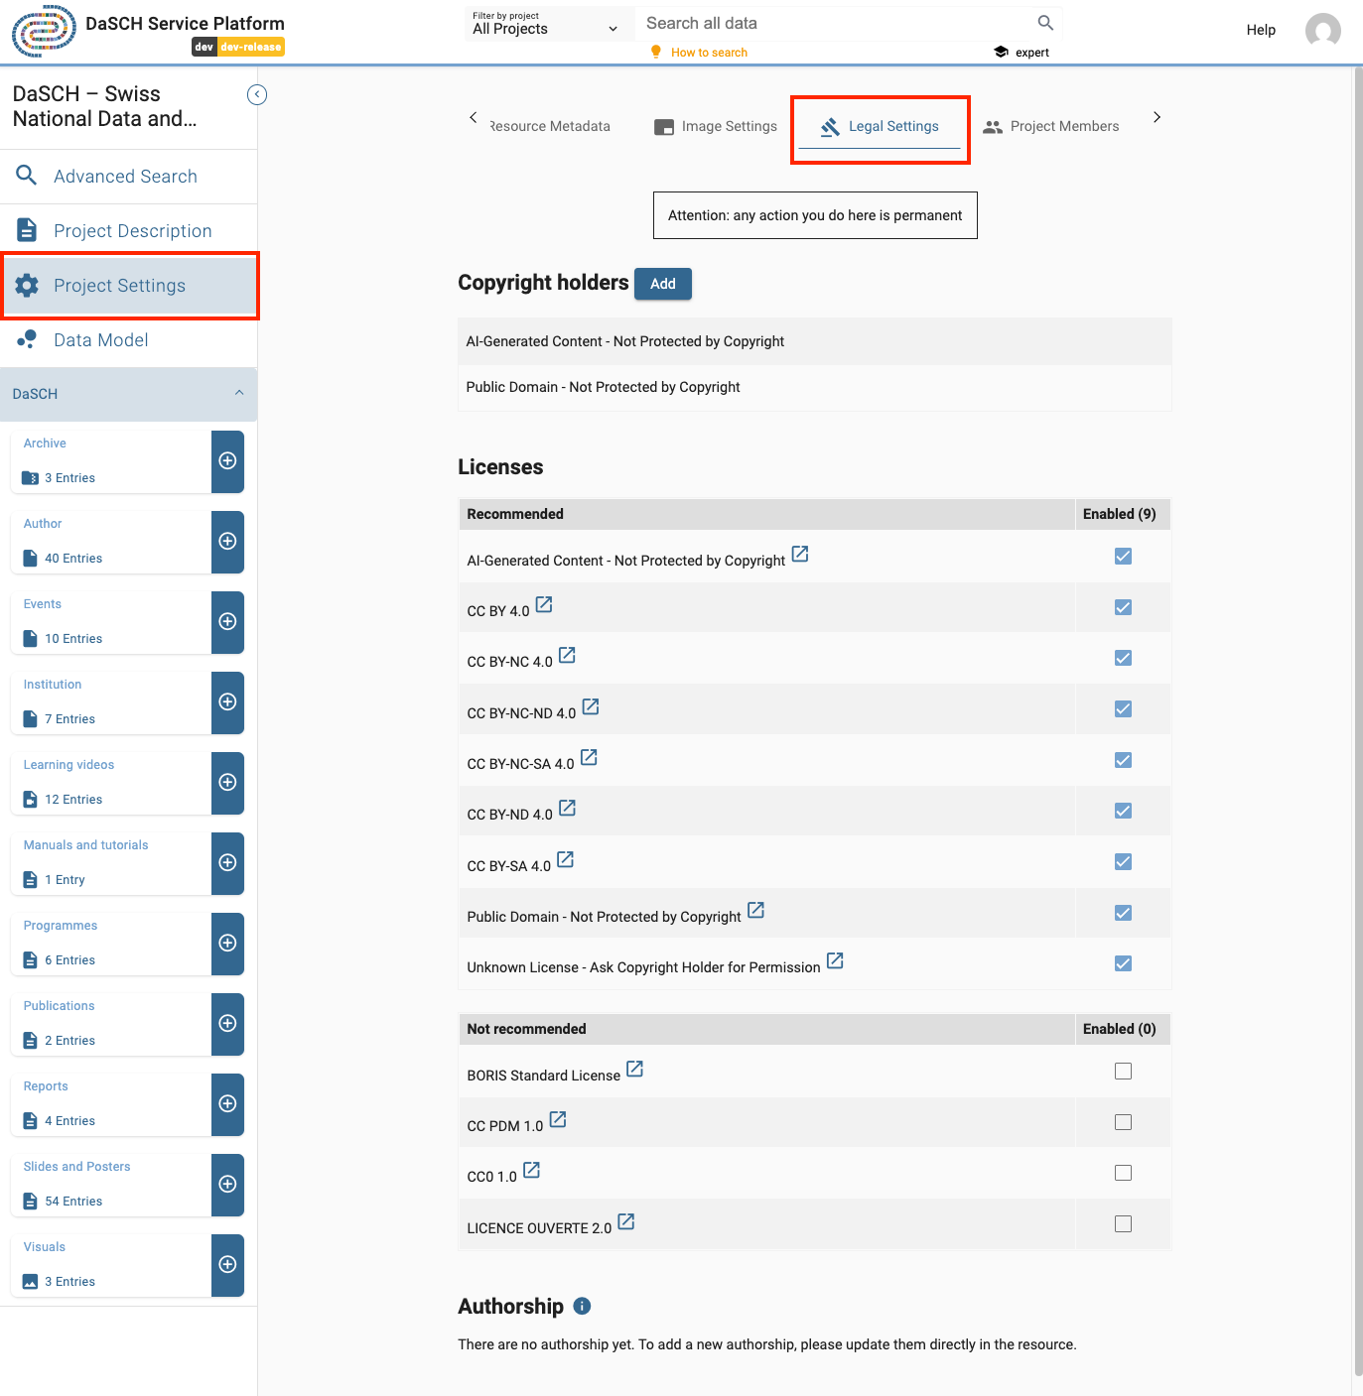Open Advanced Search in the sidebar
The width and height of the screenshot is (1363, 1396).
(x=125, y=176)
